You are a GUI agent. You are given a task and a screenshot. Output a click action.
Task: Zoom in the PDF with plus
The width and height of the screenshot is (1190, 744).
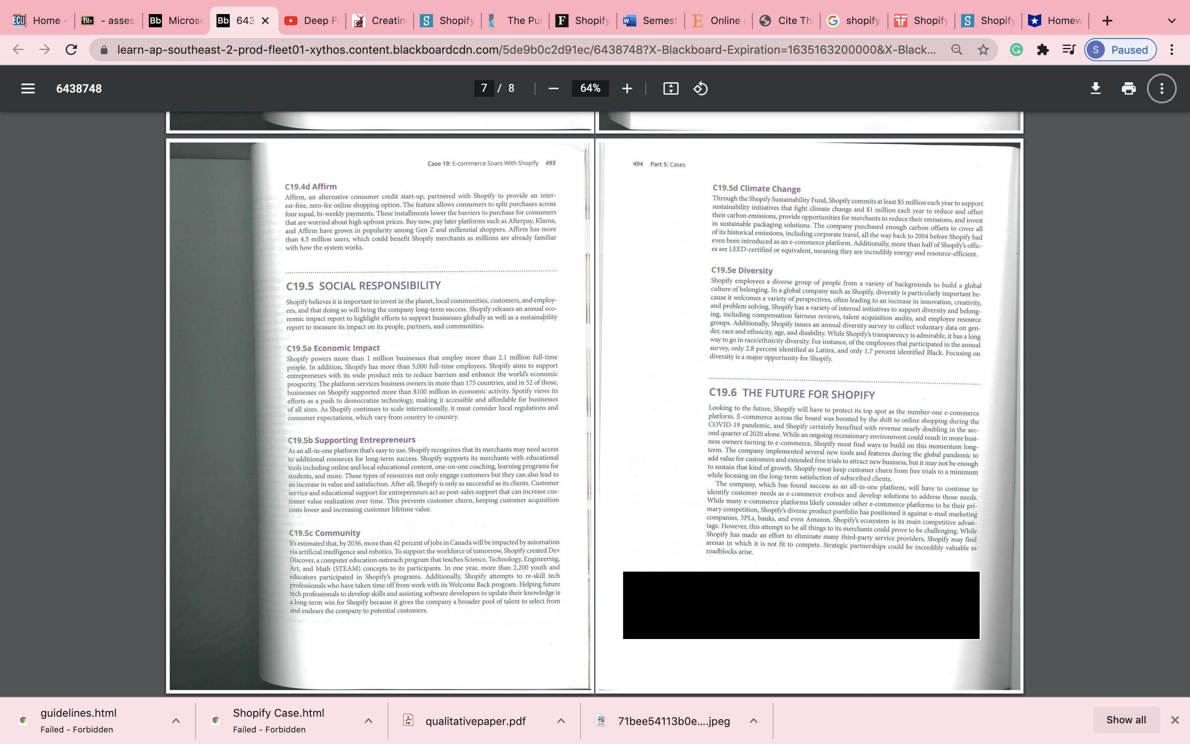click(627, 88)
